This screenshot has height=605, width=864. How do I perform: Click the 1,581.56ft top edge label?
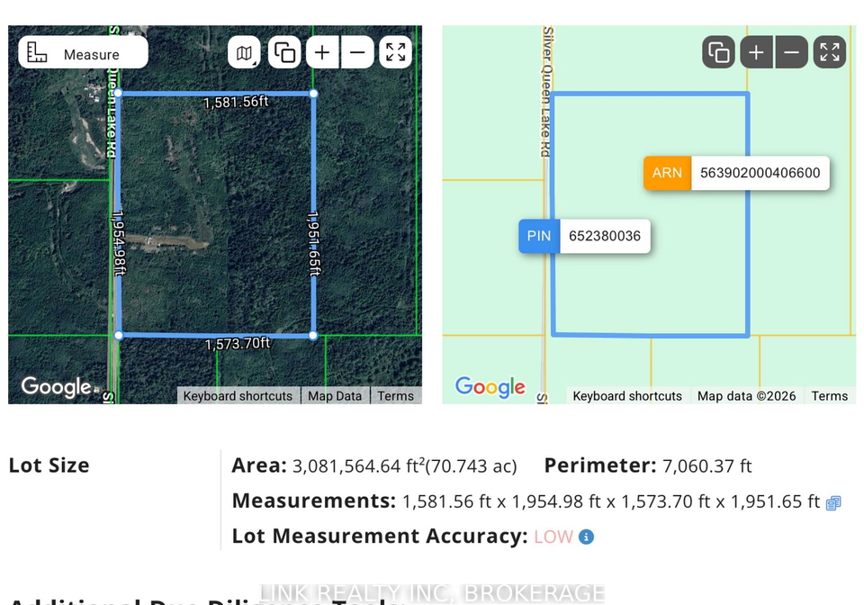click(236, 102)
